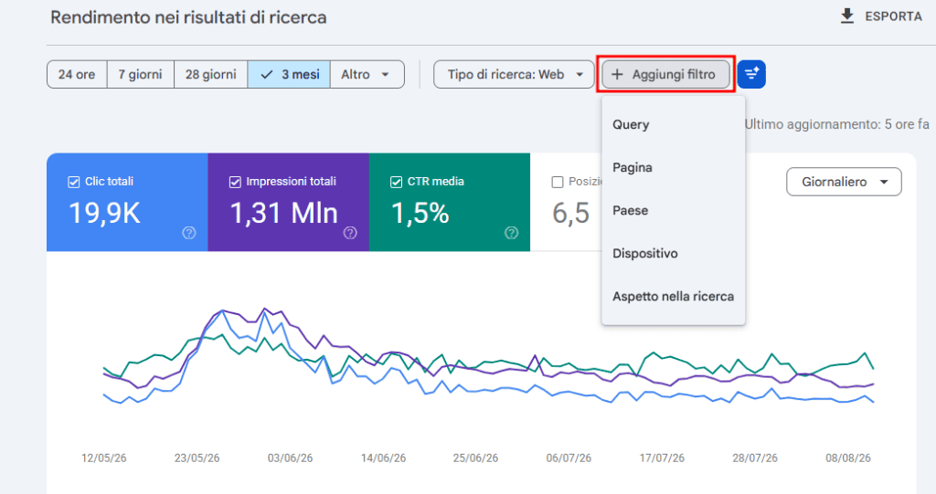The height and width of the screenshot is (494, 936).
Task: Click the 19,9K total clicks value
Action: 105,213
